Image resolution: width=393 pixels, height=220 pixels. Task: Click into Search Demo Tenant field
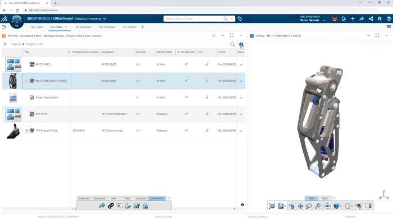[193, 18]
